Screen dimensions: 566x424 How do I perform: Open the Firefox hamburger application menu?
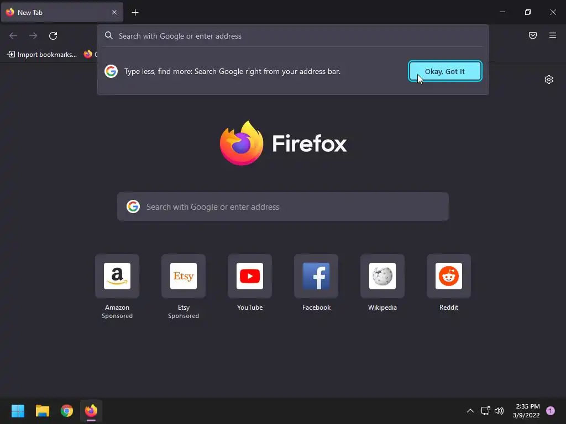552,35
